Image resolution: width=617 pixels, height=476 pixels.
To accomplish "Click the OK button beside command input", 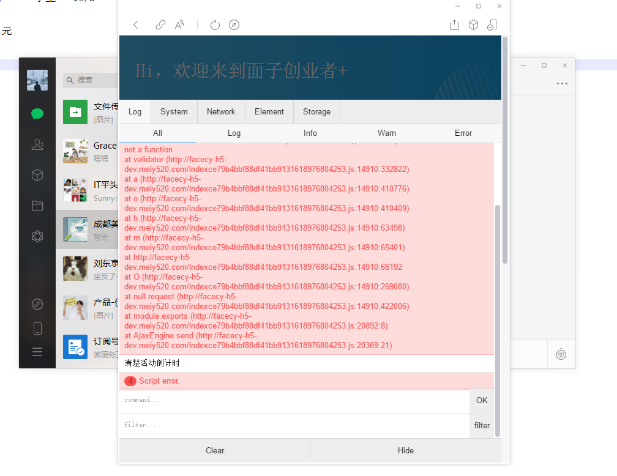I will click(482, 401).
